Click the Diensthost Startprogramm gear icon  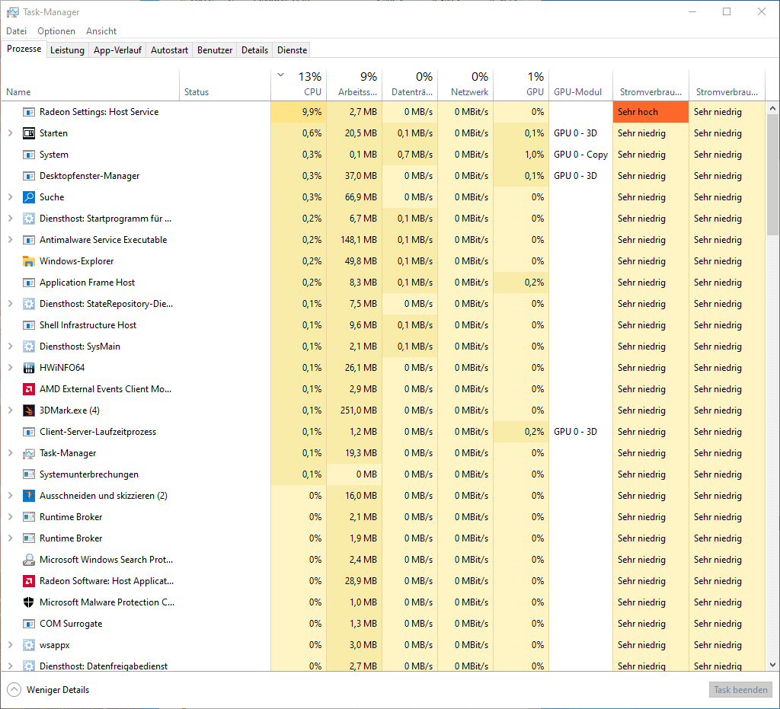click(x=29, y=219)
